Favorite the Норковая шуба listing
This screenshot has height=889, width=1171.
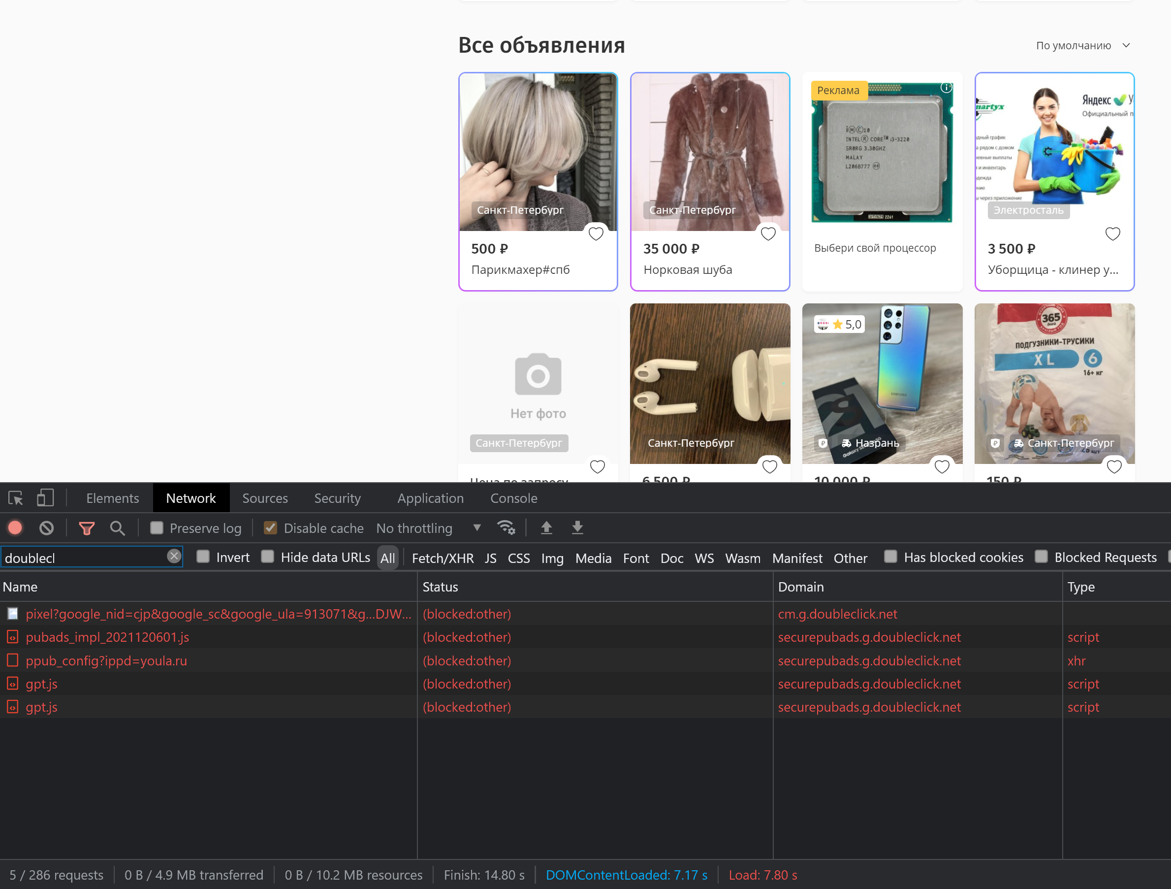[x=768, y=233]
